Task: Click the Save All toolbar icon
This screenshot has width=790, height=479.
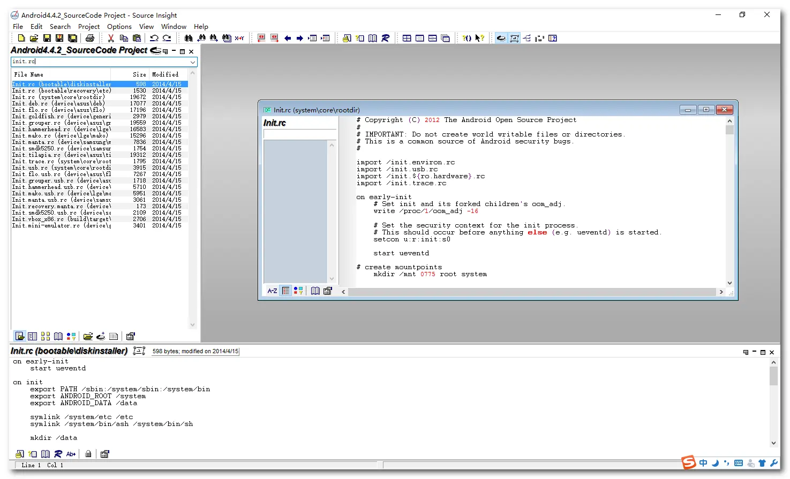Action: point(72,38)
